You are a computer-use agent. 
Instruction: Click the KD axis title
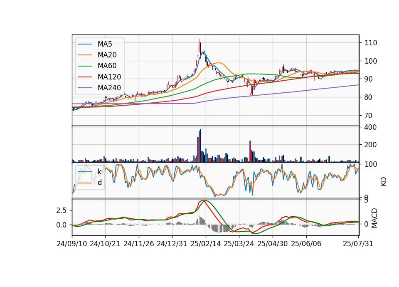coord(384,182)
